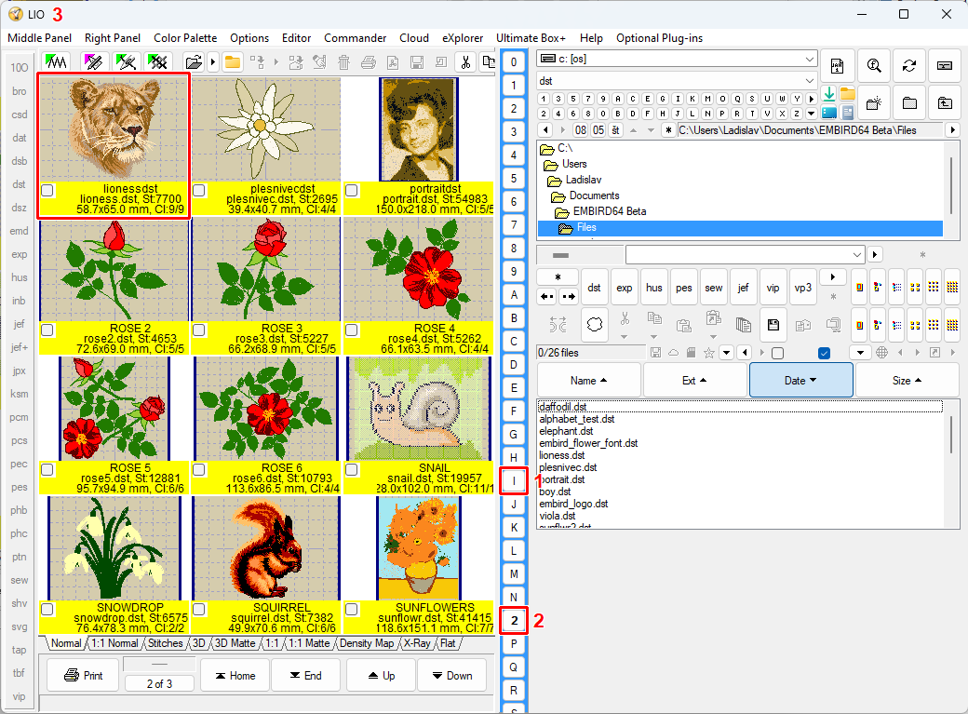Click the new folder sparkle icon
This screenshot has width=968, height=714.
click(x=874, y=102)
